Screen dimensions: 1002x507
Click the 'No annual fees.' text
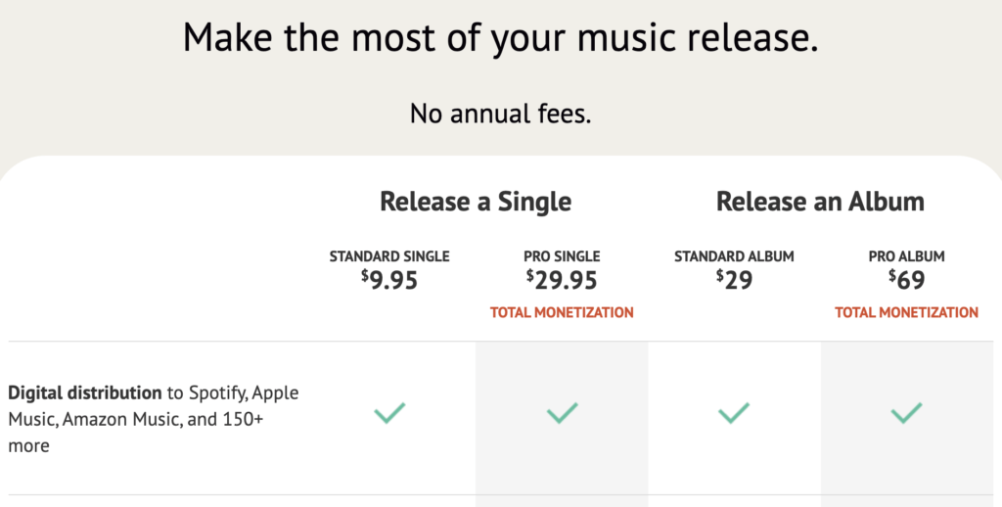(501, 114)
